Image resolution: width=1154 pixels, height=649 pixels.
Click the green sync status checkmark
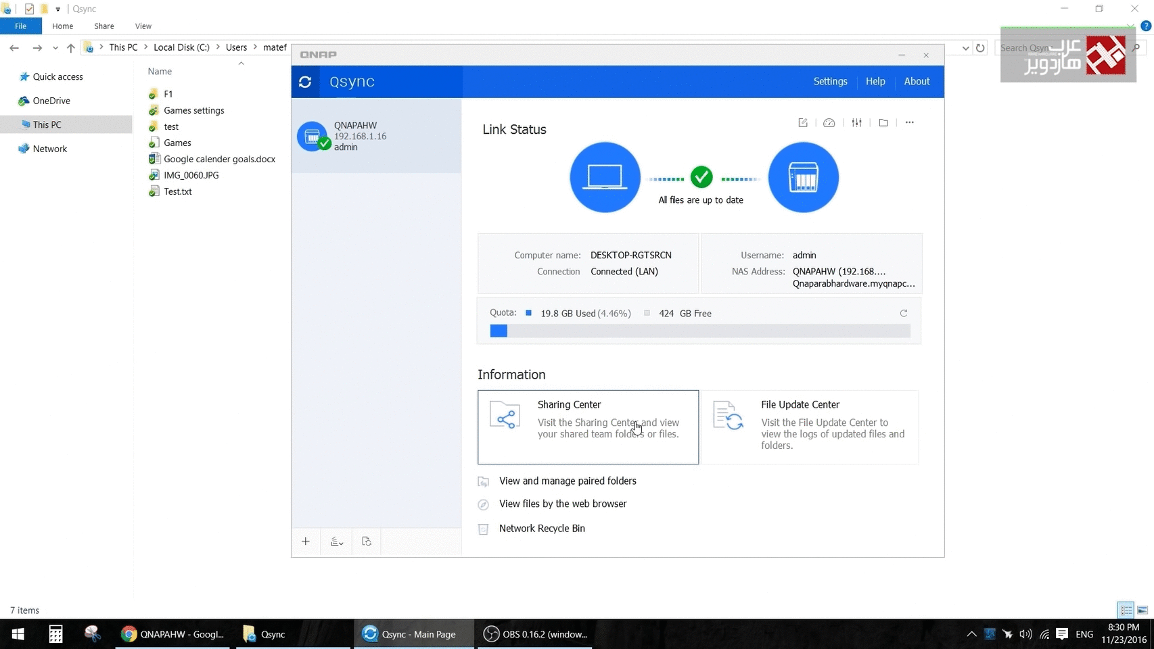click(x=701, y=177)
